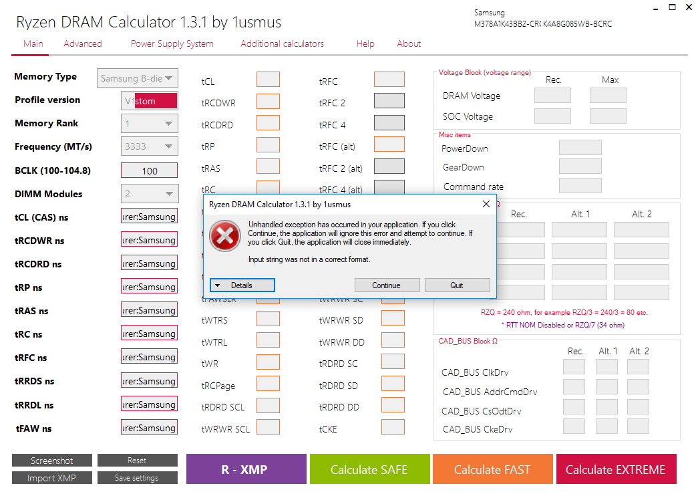Image resolution: width=698 pixels, height=494 pixels.
Task: Close the Ryzen DRAM Calculator window
Action: pos(689,7)
